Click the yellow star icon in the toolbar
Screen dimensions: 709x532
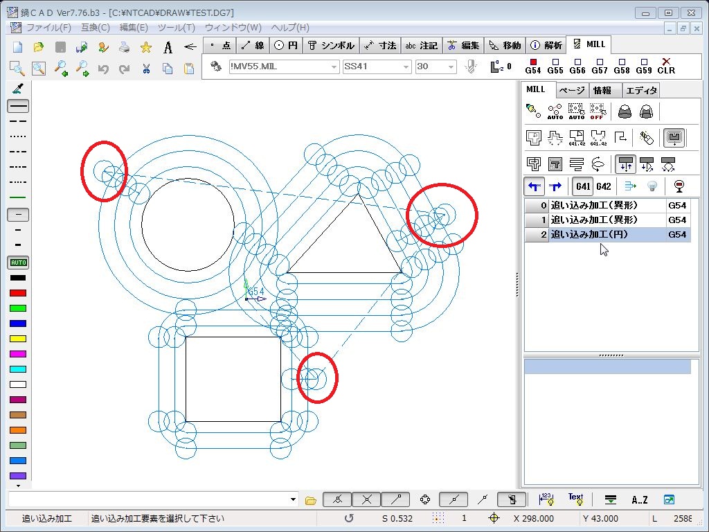click(x=146, y=47)
